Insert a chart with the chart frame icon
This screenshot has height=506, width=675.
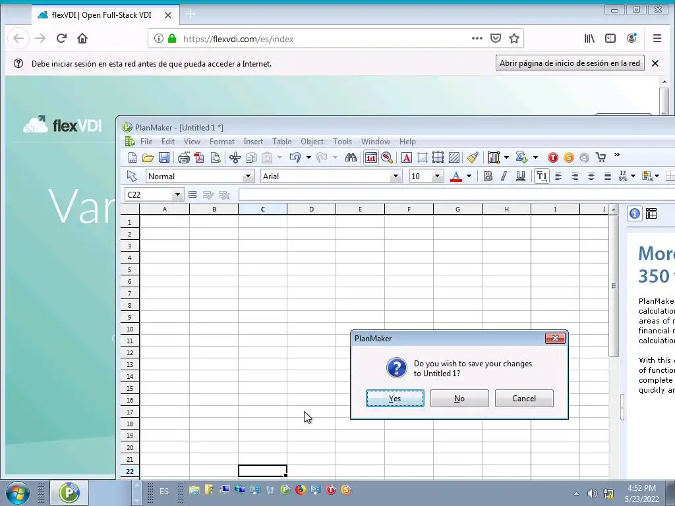pyautogui.click(x=494, y=157)
